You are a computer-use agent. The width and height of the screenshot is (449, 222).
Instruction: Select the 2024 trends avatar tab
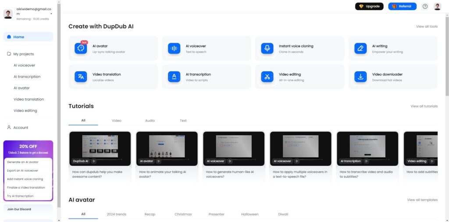tap(116, 214)
